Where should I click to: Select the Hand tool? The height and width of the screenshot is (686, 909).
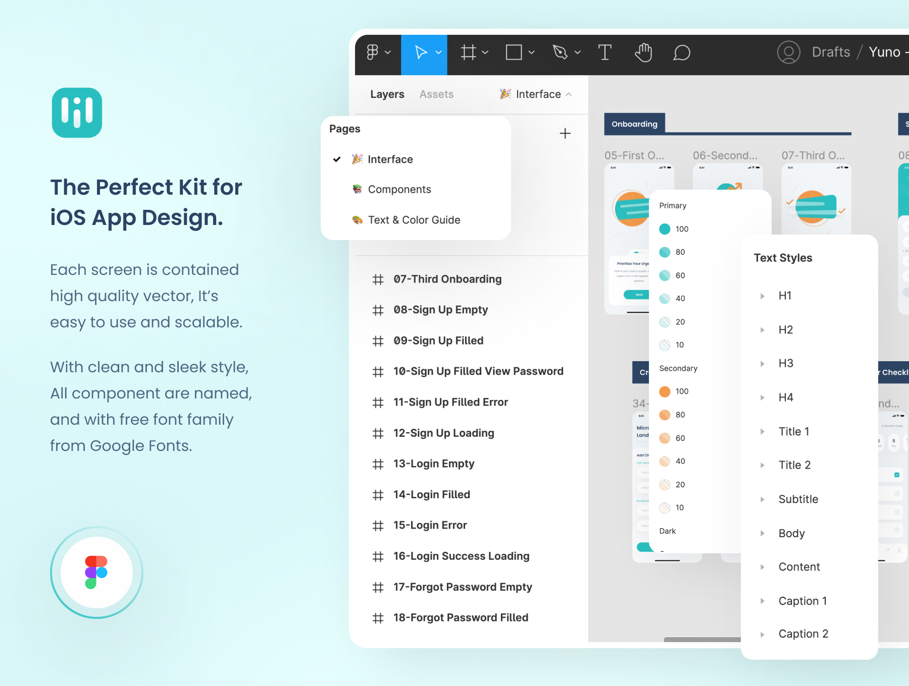coord(643,52)
